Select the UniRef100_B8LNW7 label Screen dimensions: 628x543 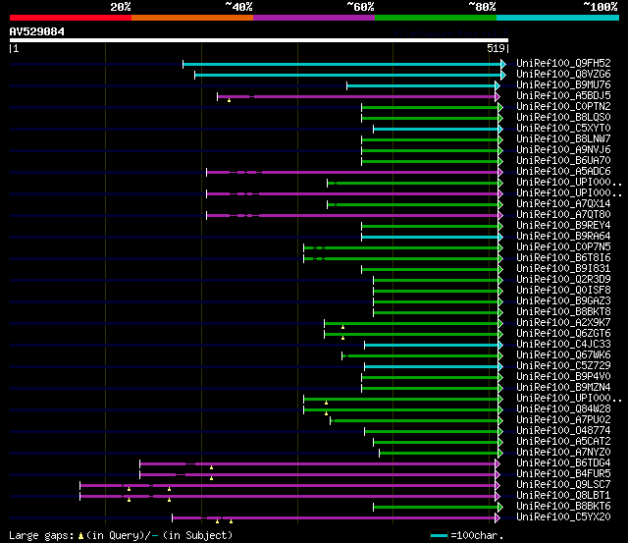(563, 139)
